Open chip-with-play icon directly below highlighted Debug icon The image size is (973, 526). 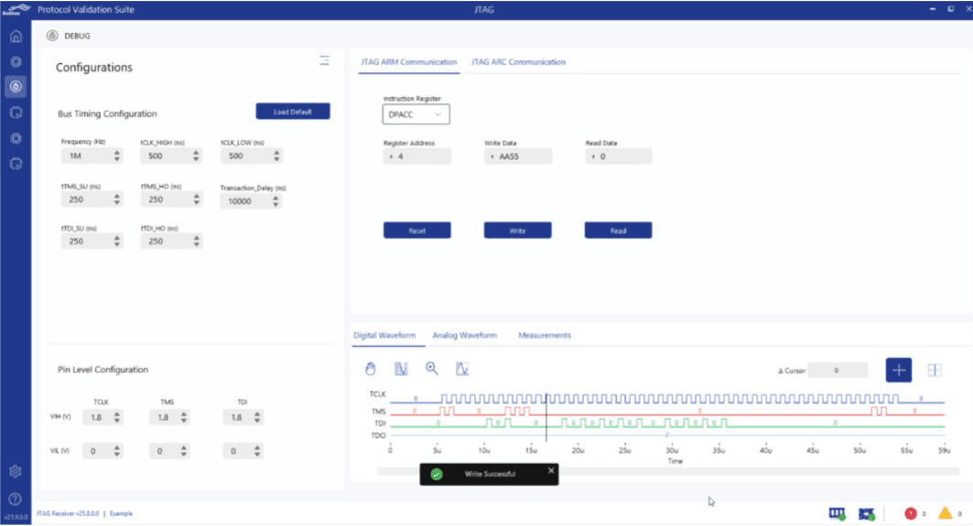pyautogui.click(x=16, y=113)
